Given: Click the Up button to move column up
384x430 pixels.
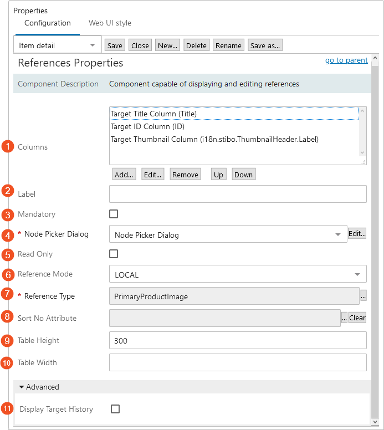Looking at the screenshot, I should click(x=218, y=175).
